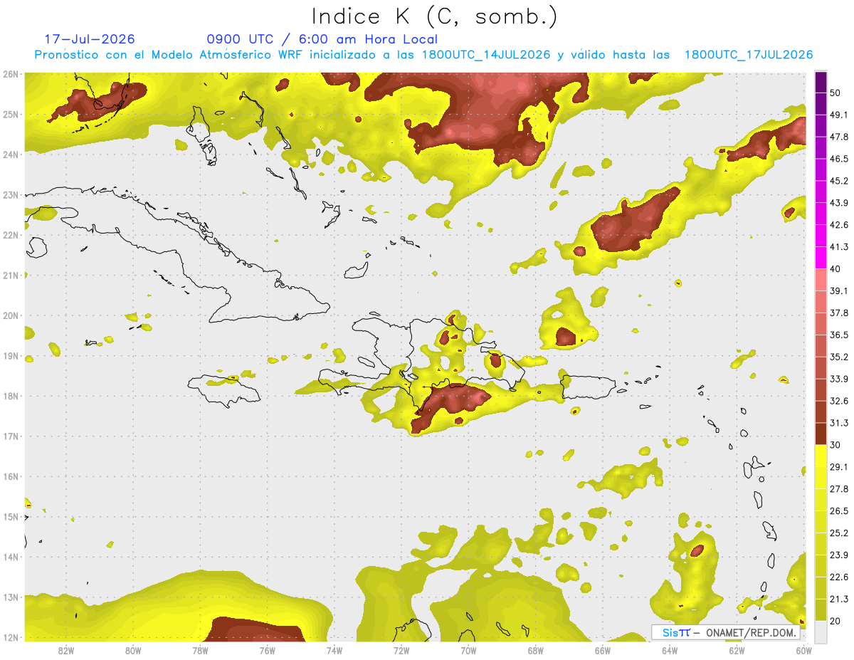The width and height of the screenshot is (854, 660).
Task: Click the '19N' latitude axis label
Action: coord(11,355)
